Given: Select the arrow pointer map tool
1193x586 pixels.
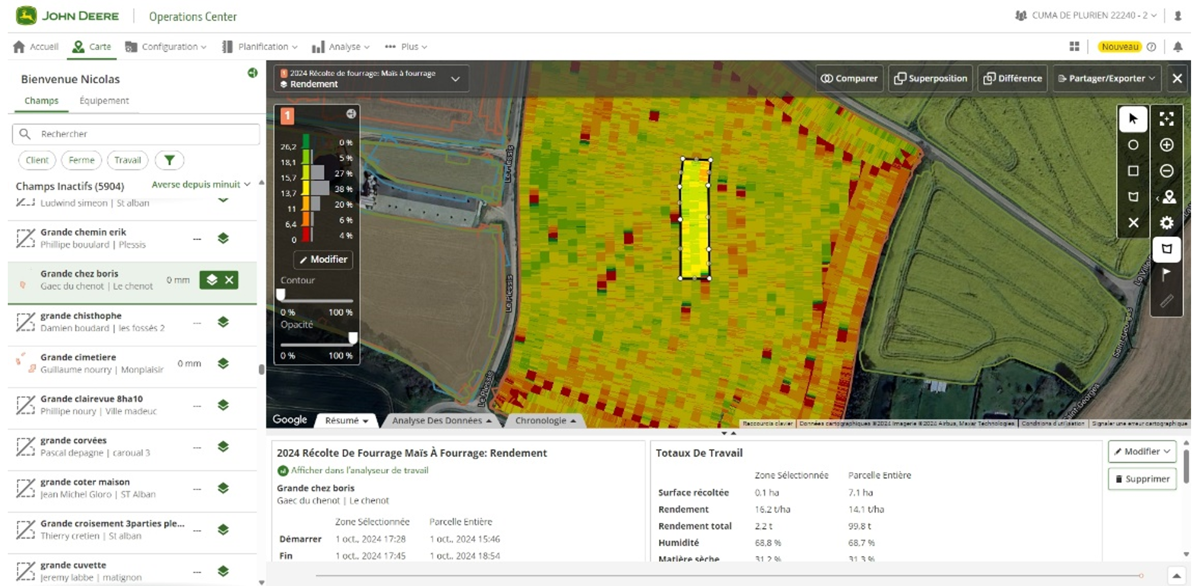Looking at the screenshot, I should tap(1133, 119).
